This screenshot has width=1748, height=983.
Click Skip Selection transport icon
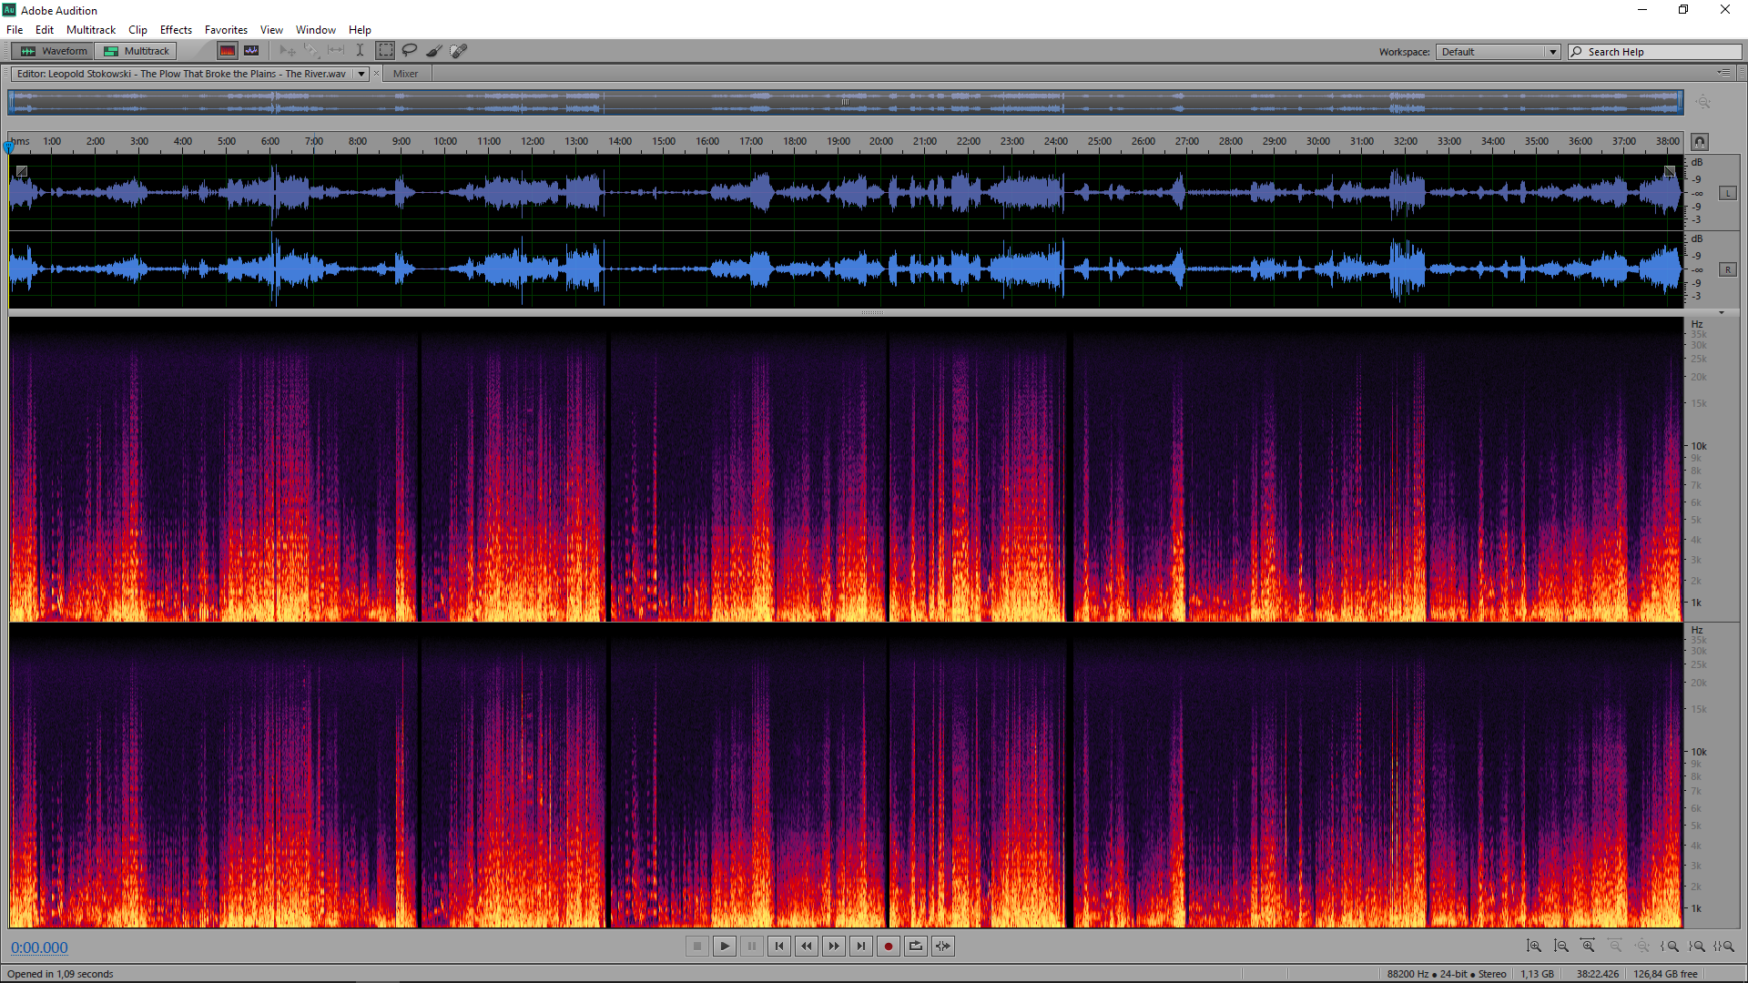[x=943, y=947]
